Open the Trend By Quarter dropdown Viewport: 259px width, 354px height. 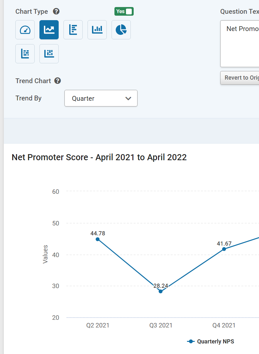click(101, 98)
